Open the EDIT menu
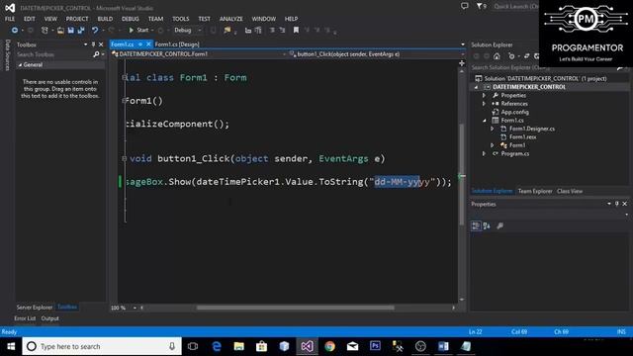Screen dimensions: 633x356 (29, 19)
